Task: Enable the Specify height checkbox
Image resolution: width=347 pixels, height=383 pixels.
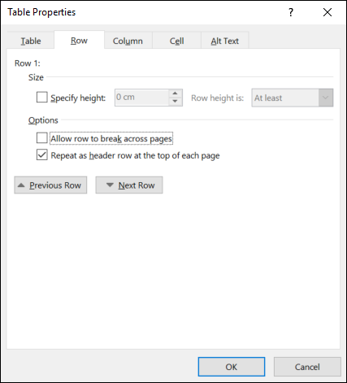Action: coord(42,98)
